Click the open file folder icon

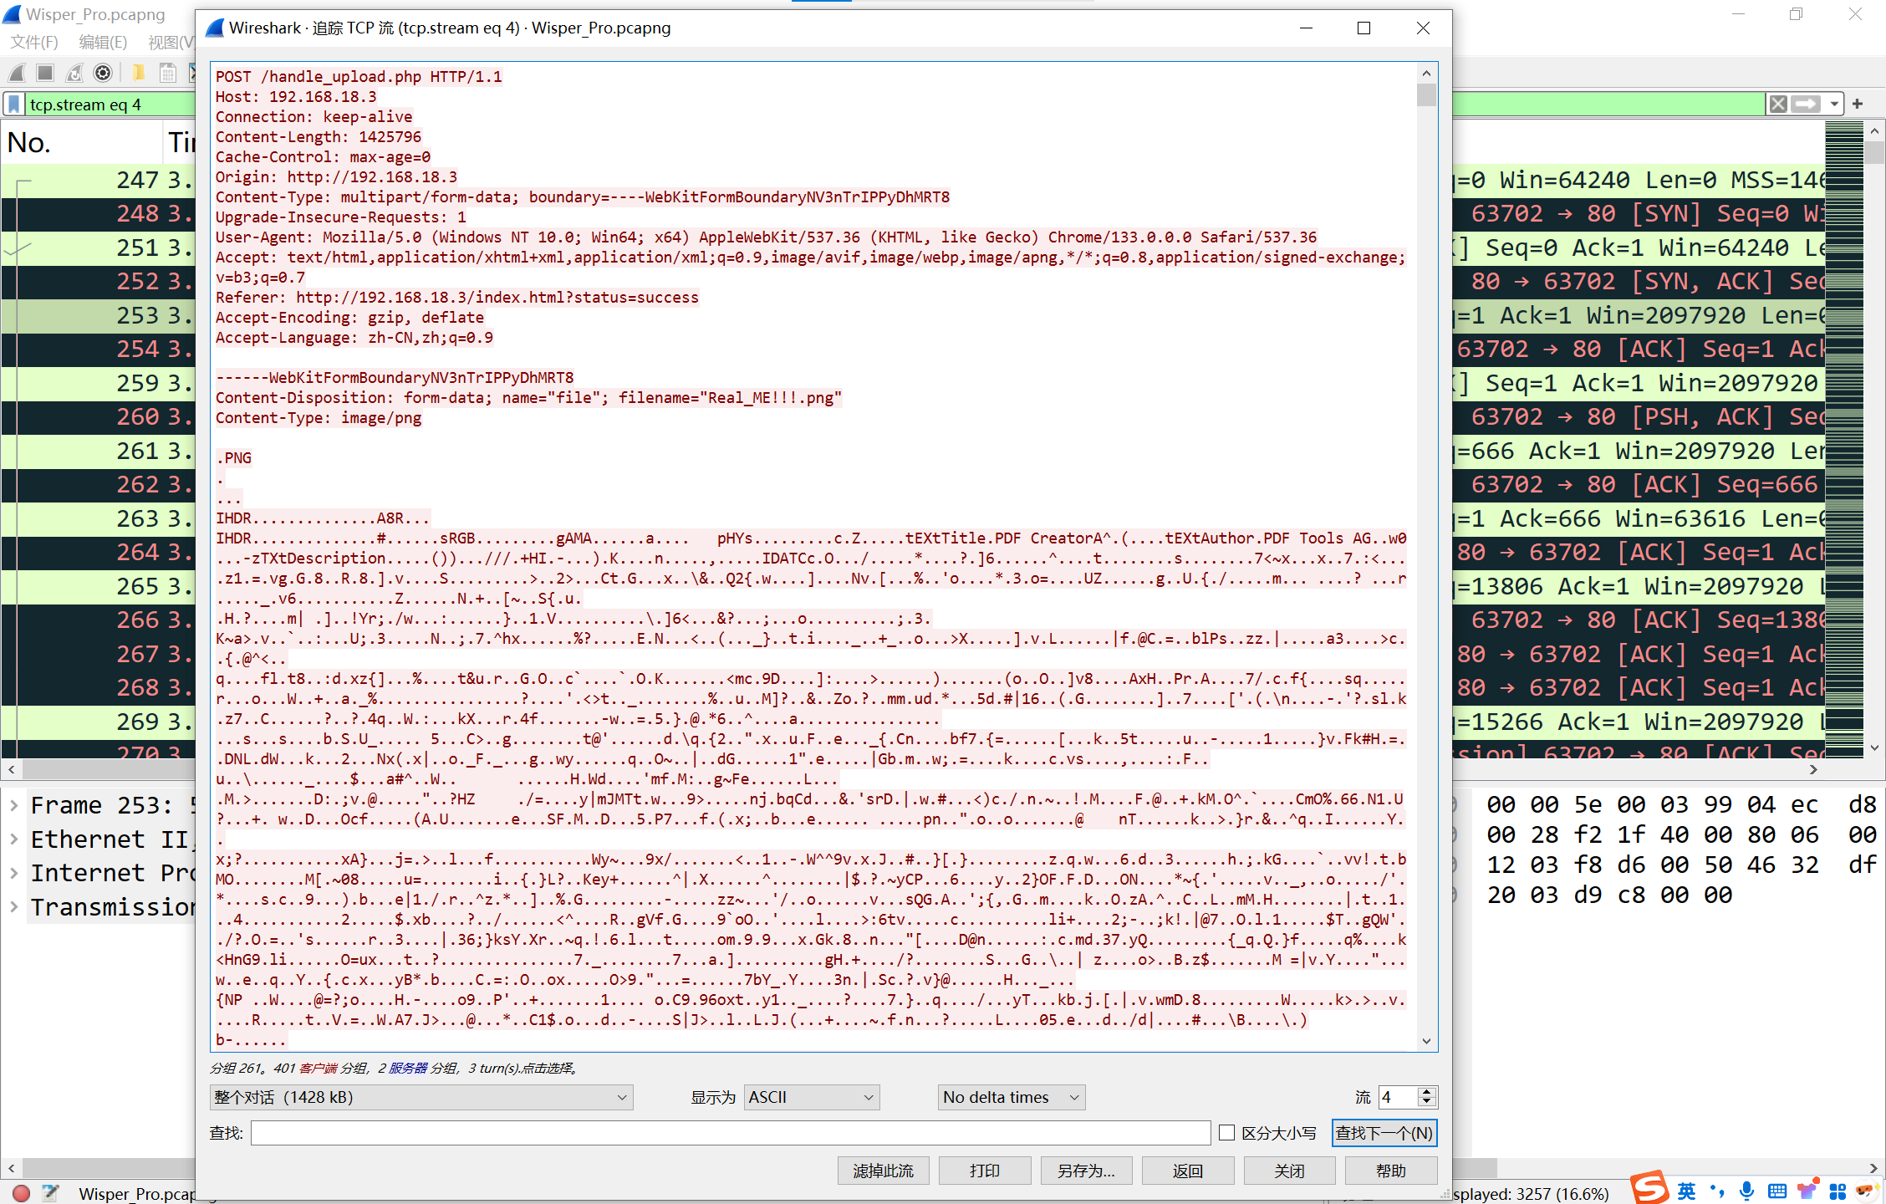pyautogui.click(x=139, y=74)
